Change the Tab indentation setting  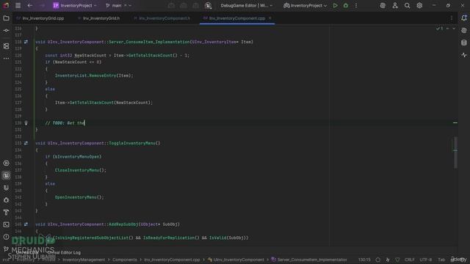[x=441, y=260]
